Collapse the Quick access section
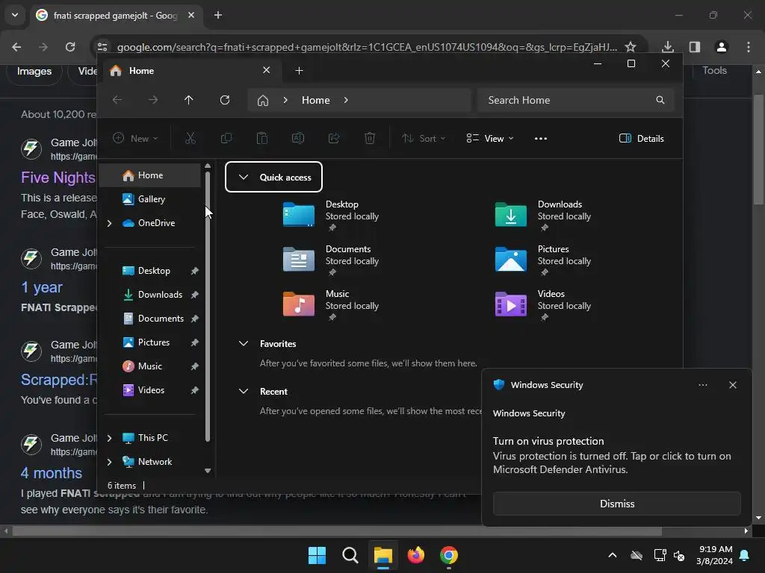 [x=244, y=177]
